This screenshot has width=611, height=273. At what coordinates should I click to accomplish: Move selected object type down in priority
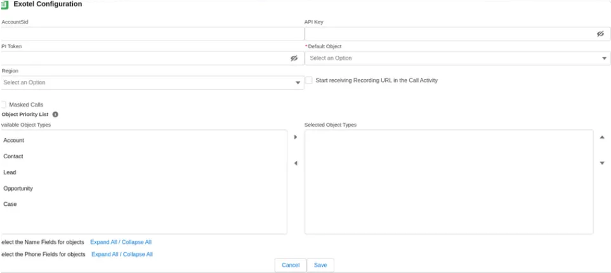click(x=601, y=163)
